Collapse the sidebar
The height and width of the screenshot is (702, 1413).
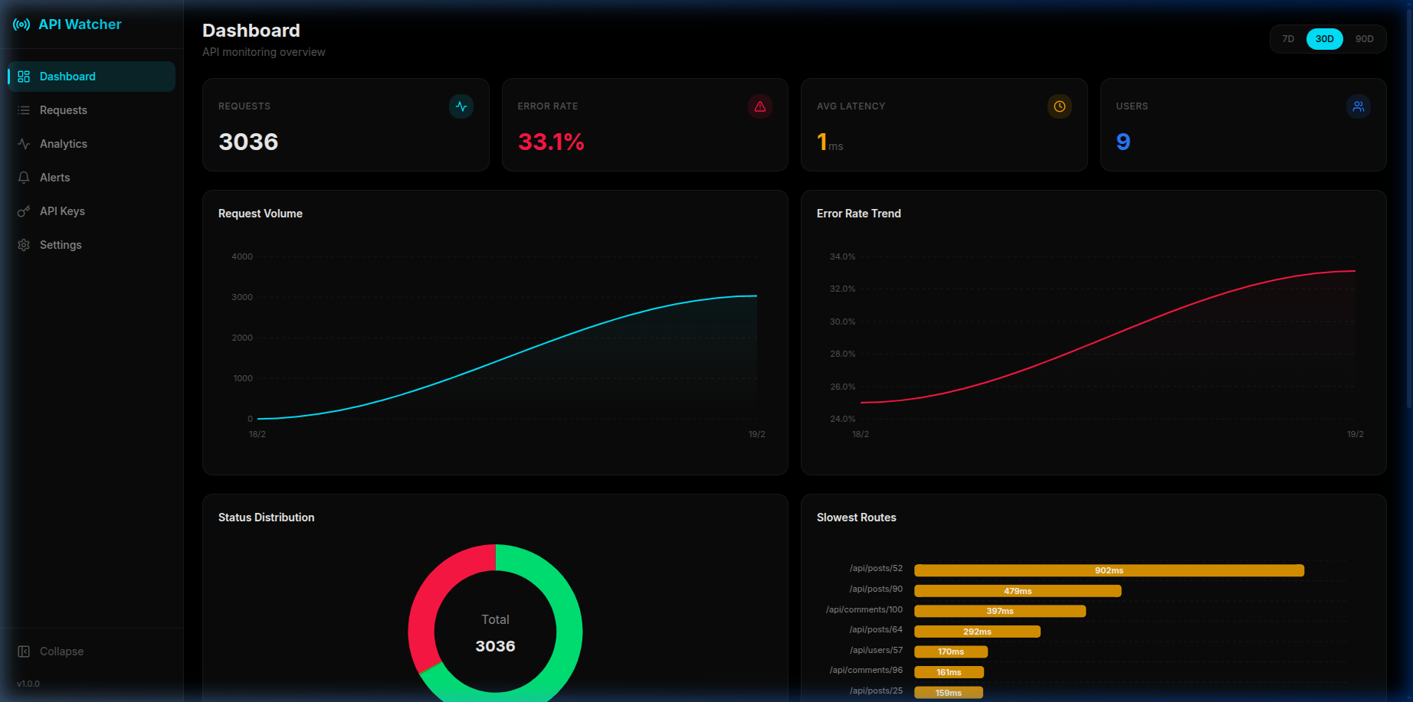click(51, 651)
